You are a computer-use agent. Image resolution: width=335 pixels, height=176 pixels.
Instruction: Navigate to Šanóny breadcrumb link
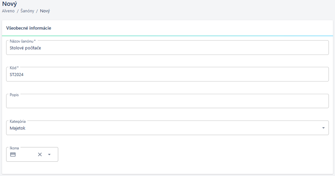click(x=27, y=11)
